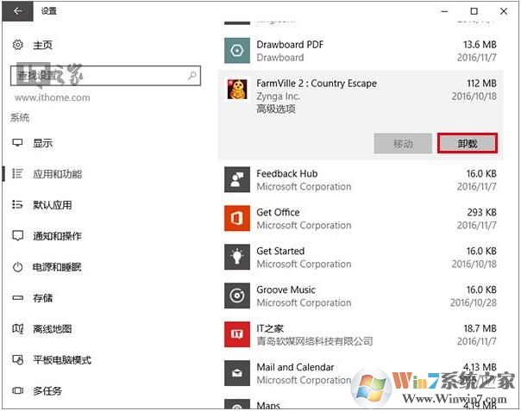Select the Display monitor icon
This screenshot has height=411, width=521.
tap(17, 143)
